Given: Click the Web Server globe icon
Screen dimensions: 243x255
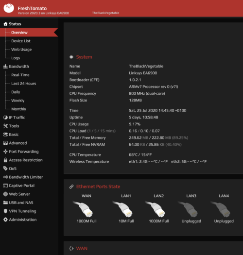Looking at the screenshot, I should pyautogui.click(x=5, y=194).
